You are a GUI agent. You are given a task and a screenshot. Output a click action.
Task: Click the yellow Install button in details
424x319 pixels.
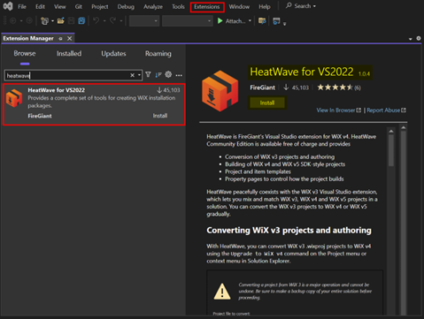coord(267,103)
